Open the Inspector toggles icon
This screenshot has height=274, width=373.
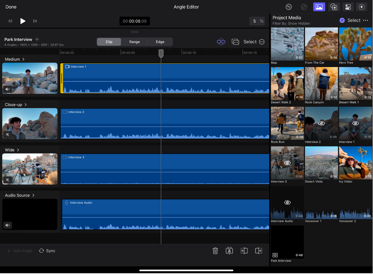(348, 7)
